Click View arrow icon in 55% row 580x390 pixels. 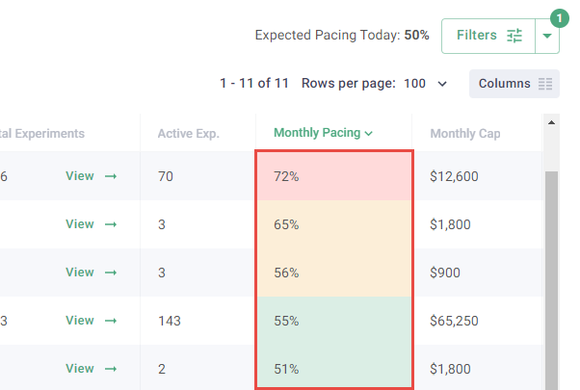point(111,321)
